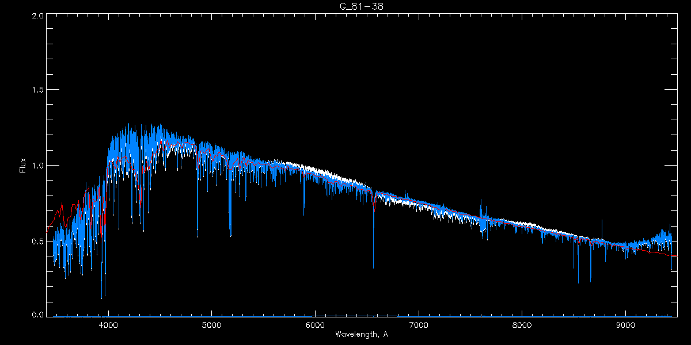Screen dimensions: 691x345
Task: Click the 2.0 y-axis tick label
Action: (36, 16)
